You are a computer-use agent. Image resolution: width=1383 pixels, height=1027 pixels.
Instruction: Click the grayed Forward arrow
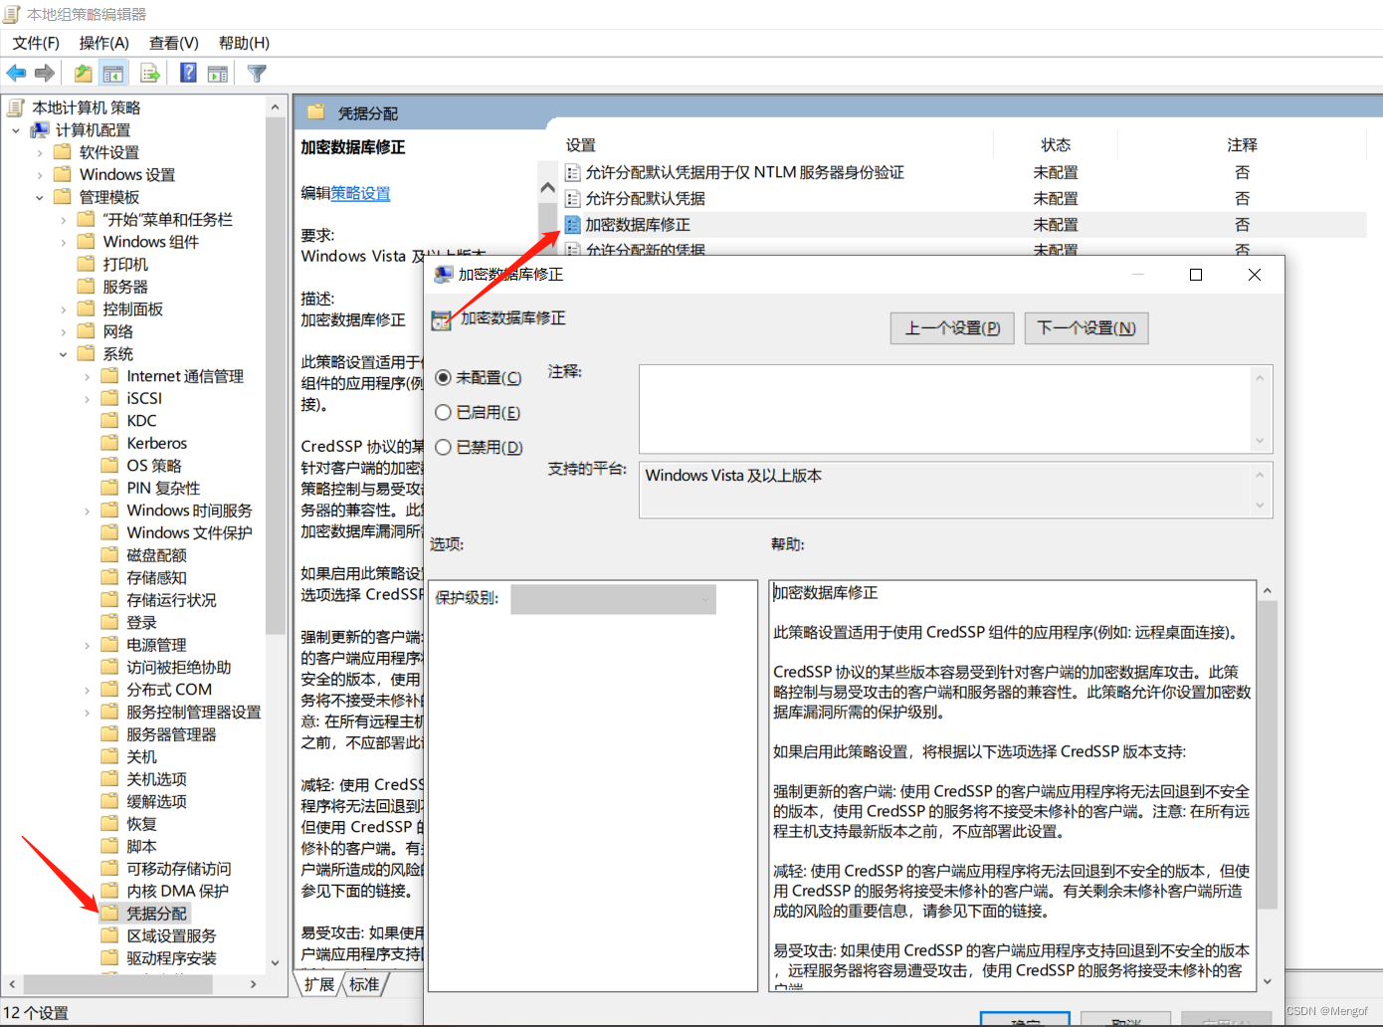coord(44,72)
